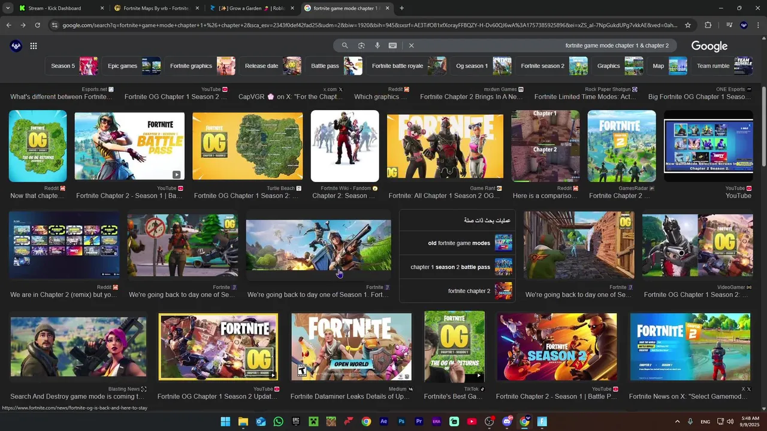The height and width of the screenshot is (431, 767).
Task: Open the Game Rant Fortnite OG thumbnail
Action: [x=445, y=146]
